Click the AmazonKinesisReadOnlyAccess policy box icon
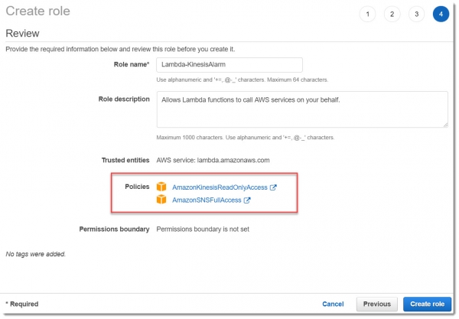The width and height of the screenshot is (459, 319). pyautogui.click(x=161, y=187)
